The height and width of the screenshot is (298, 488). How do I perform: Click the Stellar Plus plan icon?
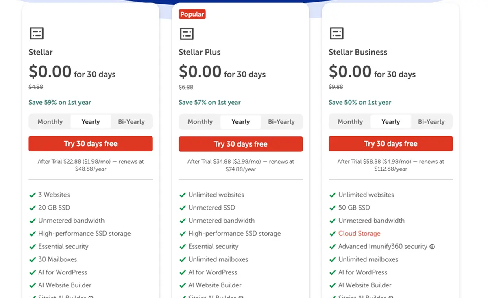186,33
